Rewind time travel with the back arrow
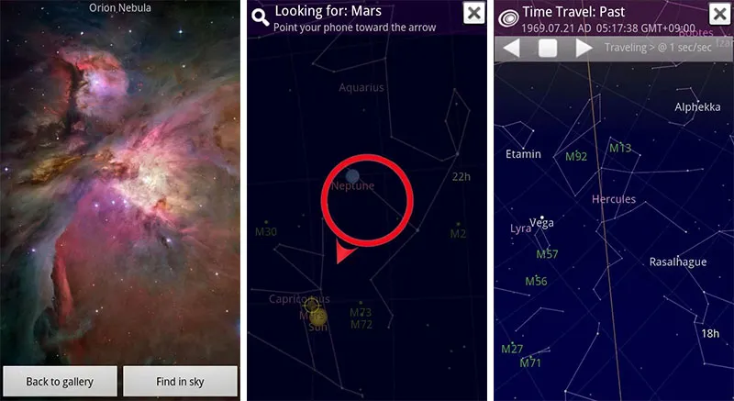Screen dimensions: 734x401 click(511, 48)
